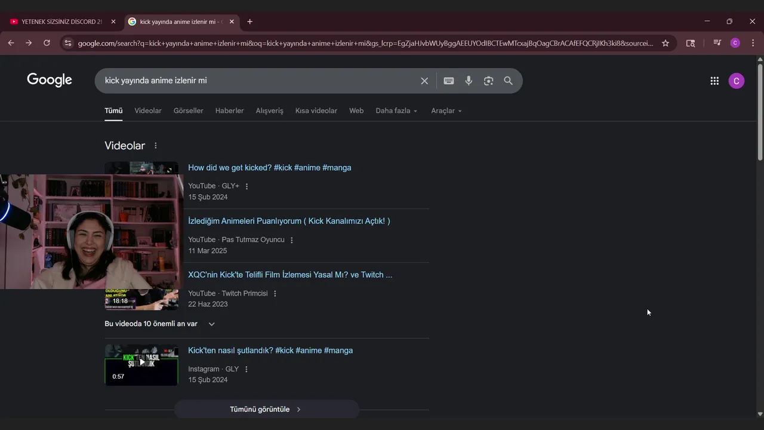Open site information icon in address bar
764x430 pixels.
pyautogui.click(x=67, y=43)
